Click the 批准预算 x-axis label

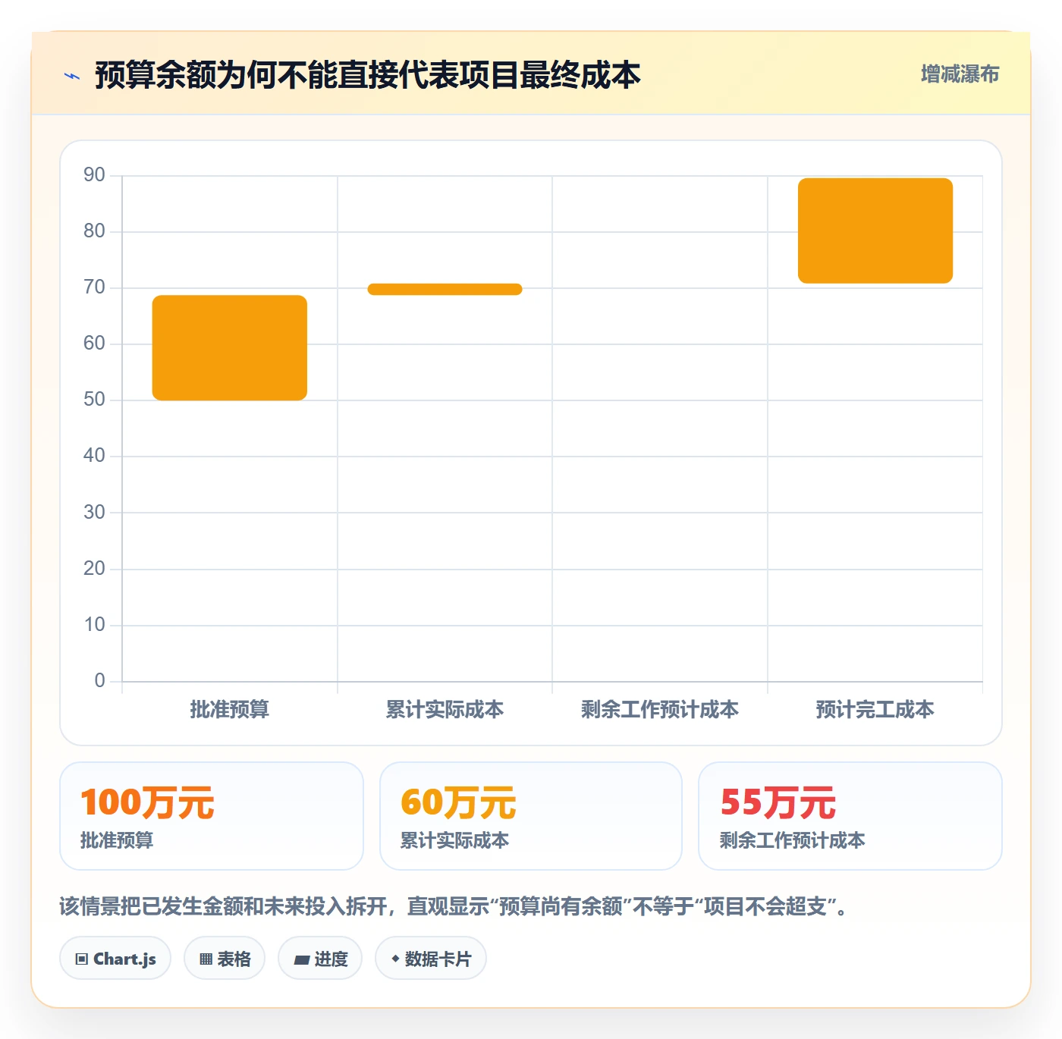pos(230,710)
